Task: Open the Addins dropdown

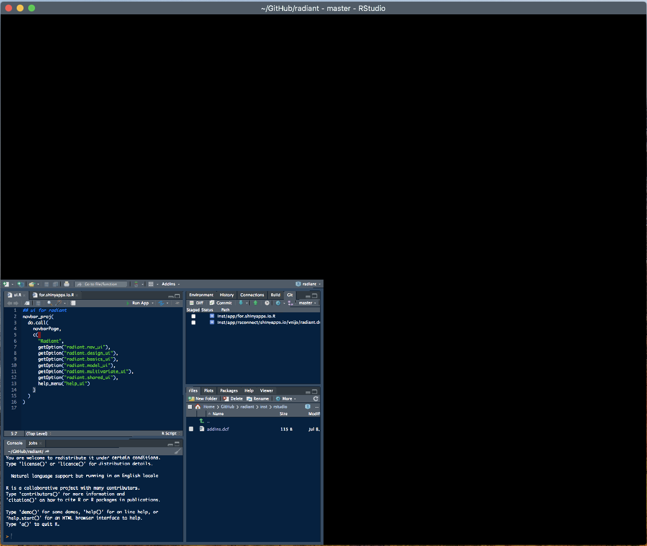Action: click(x=171, y=284)
